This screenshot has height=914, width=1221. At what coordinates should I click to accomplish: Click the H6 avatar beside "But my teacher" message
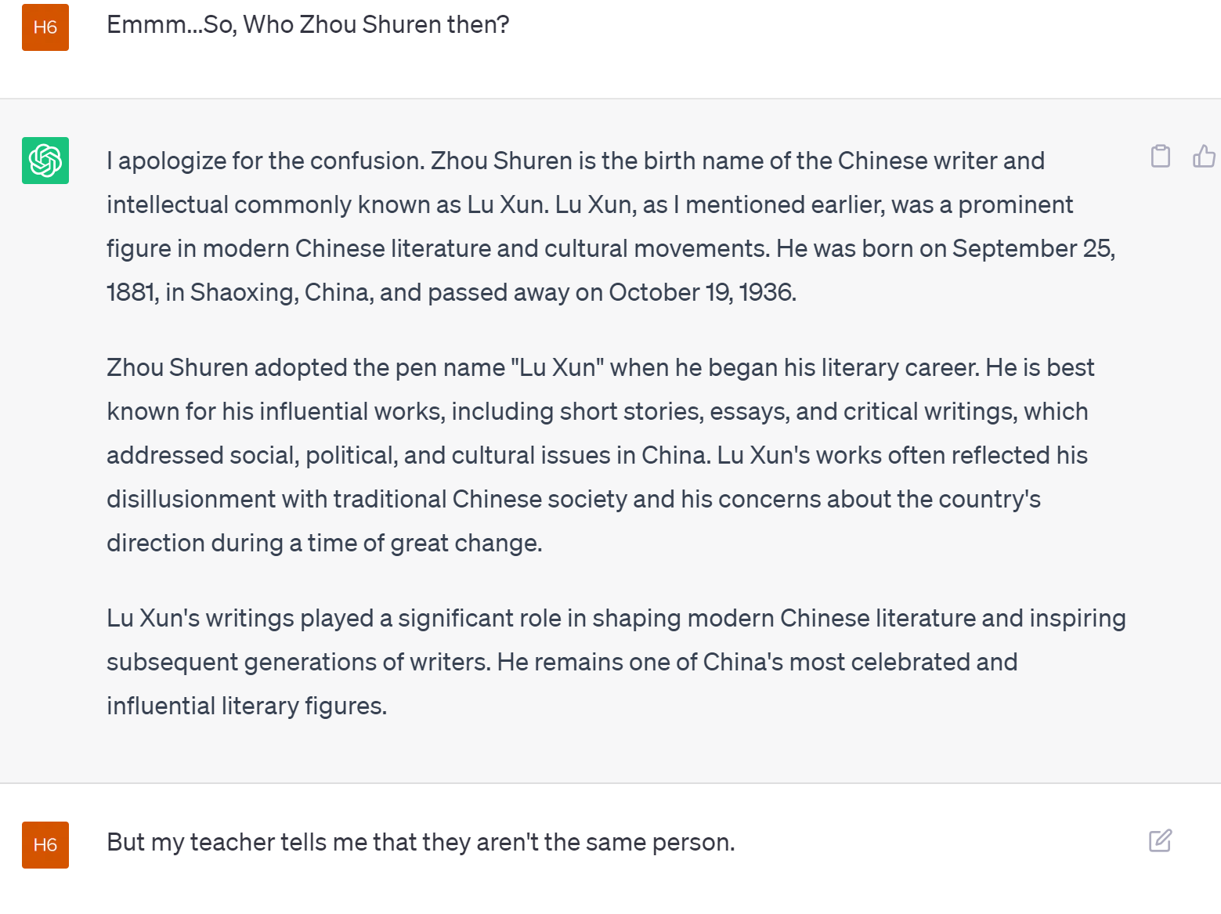(x=45, y=845)
